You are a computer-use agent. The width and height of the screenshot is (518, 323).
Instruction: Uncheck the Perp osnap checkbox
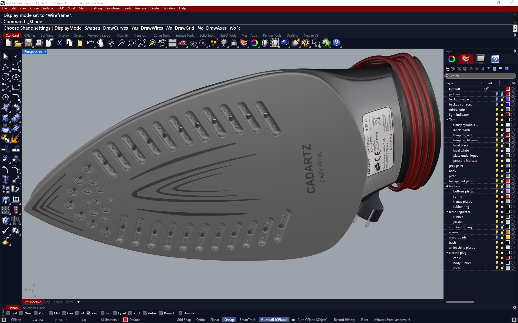(x=88, y=313)
